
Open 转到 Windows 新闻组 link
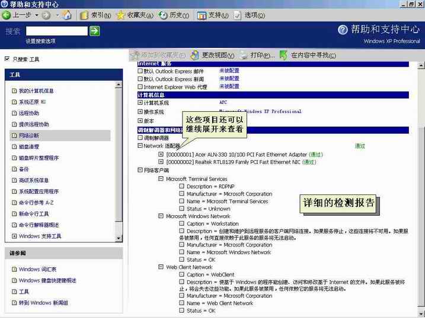point(43,303)
